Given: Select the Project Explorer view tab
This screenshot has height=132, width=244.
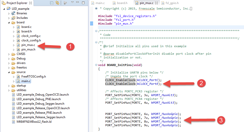Looking at the screenshot, I should tap(17, 3).
